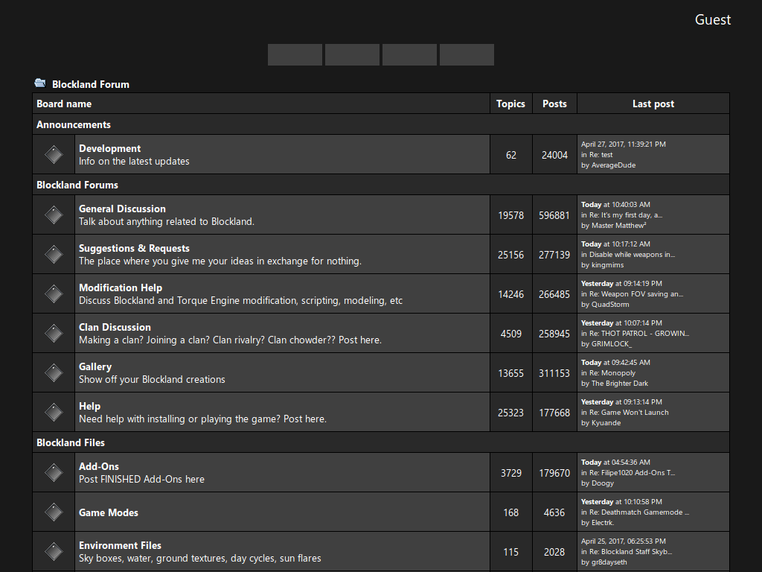Open the Environment Files board
The width and height of the screenshot is (762, 572).
(x=120, y=545)
